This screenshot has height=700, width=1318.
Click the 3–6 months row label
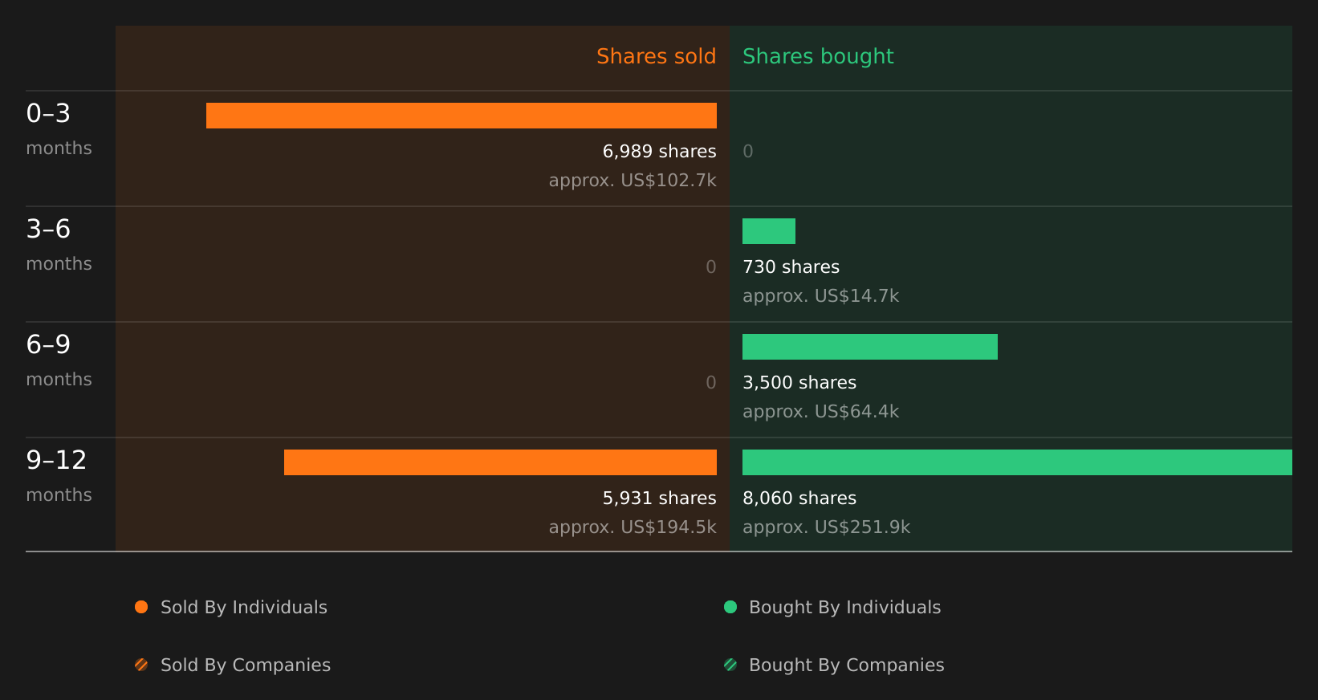click(x=59, y=246)
